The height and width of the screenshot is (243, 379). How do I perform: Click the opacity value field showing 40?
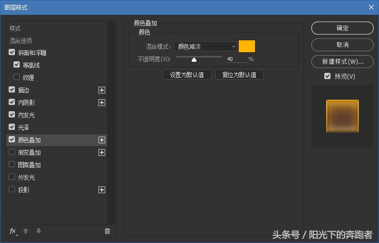point(236,59)
